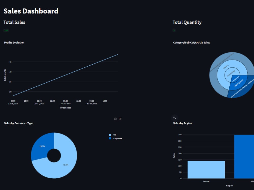Click the Total Quantity badge showing 2
Screen dimensions: 254x190
pos(174,30)
